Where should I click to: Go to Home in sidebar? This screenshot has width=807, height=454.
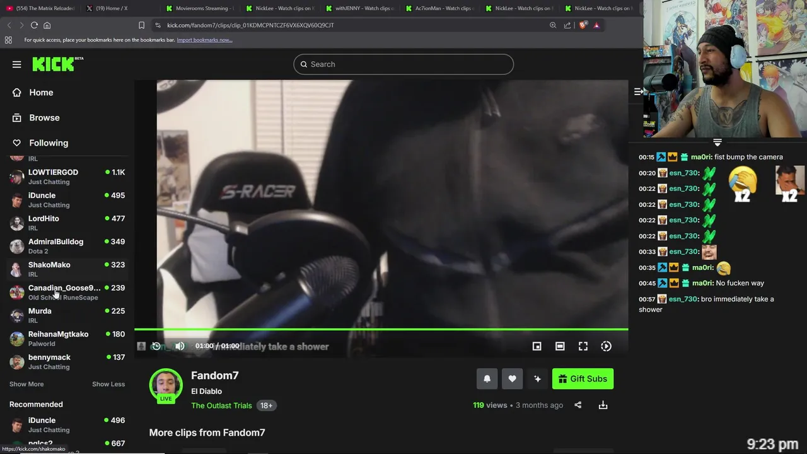pyautogui.click(x=41, y=93)
